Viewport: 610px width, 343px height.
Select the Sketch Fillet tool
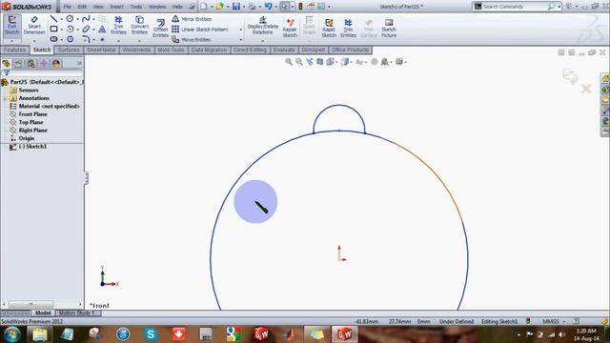click(86, 39)
